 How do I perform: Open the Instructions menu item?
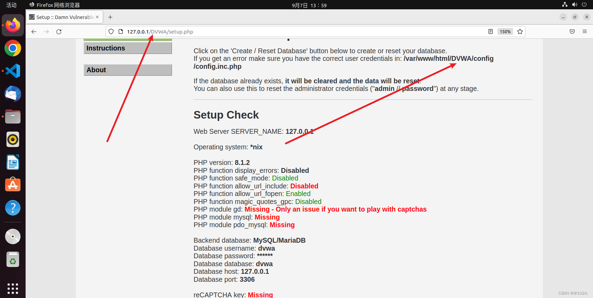click(128, 48)
